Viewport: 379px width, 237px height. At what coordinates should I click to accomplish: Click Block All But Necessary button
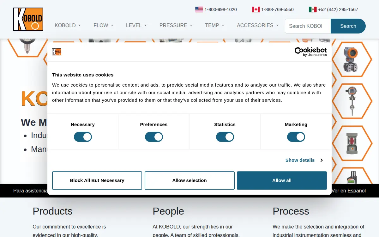click(x=97, y=180)
